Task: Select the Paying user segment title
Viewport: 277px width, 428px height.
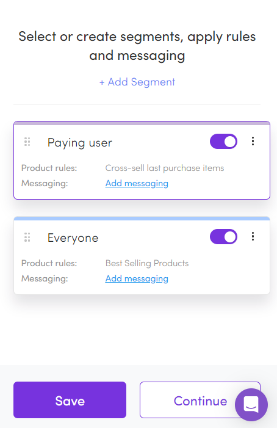Action: (79, 143)
